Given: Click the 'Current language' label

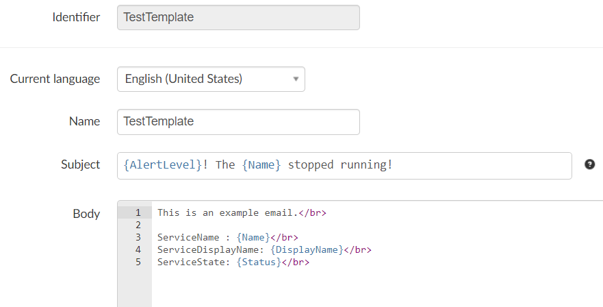Looking at the screenshot, I should point(55,79).
